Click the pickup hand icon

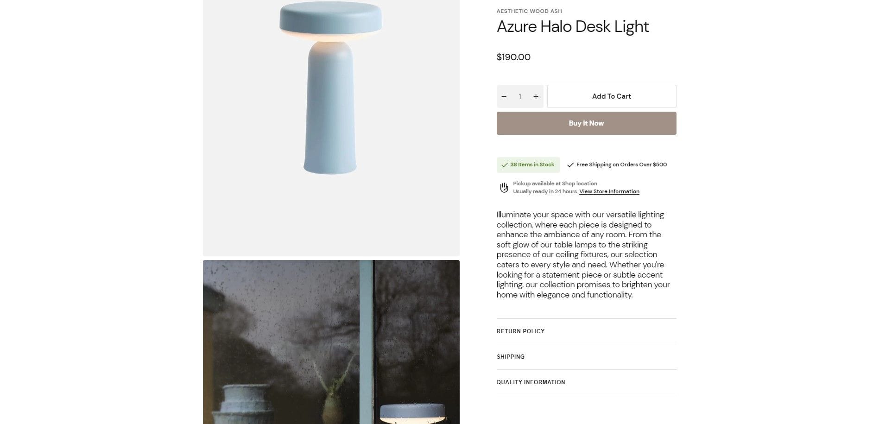(504, 188)
